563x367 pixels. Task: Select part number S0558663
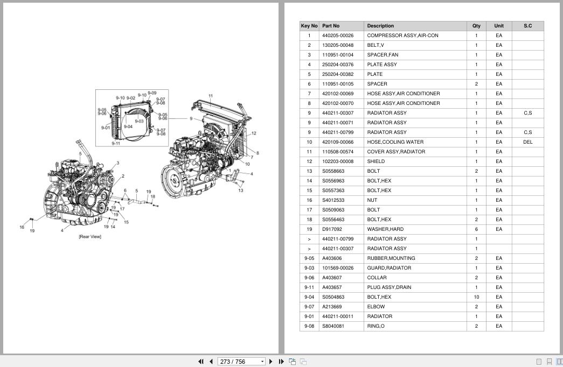(x=333, y=171)
